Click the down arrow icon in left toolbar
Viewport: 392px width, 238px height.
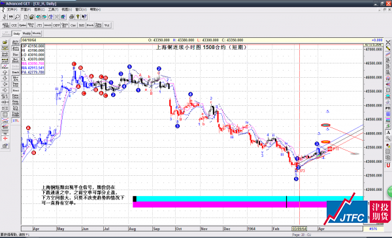tap(5, 78)
